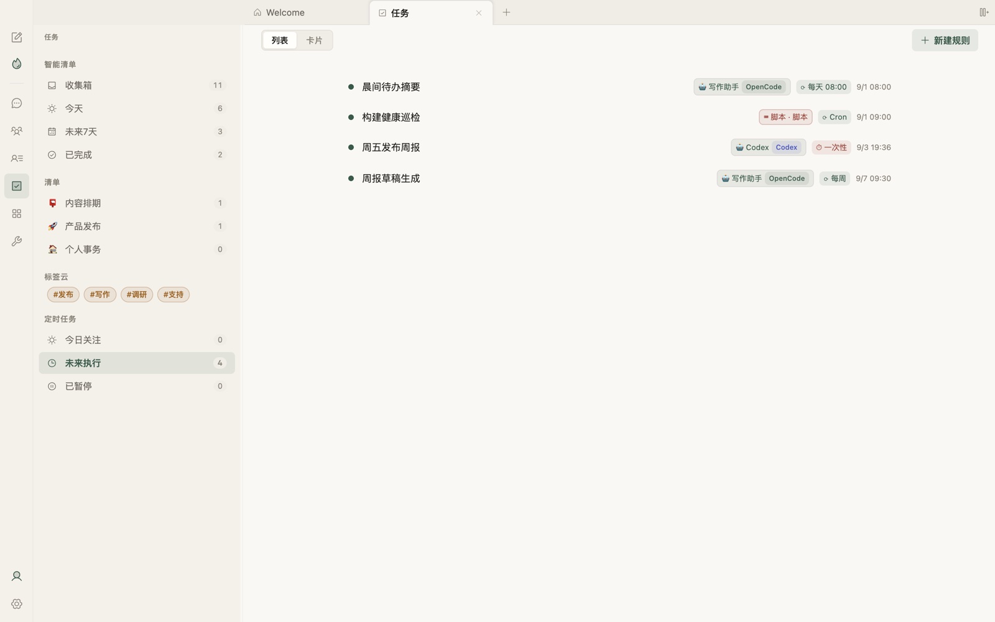Click the Cron schedule badge

coord(834,117)
